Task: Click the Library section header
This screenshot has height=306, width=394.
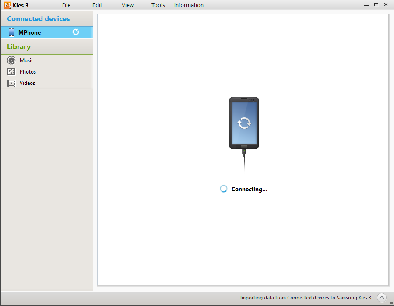Action: (18, 46)
